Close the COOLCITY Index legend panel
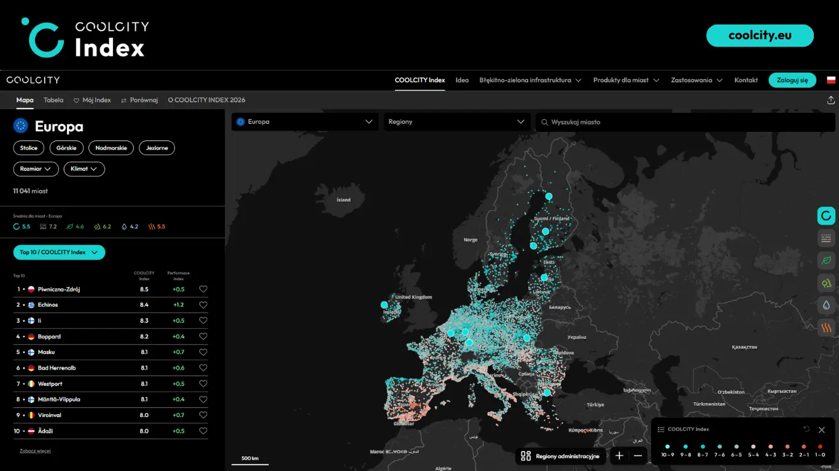This screenshot has width=839, height=471. click(822, 430)
